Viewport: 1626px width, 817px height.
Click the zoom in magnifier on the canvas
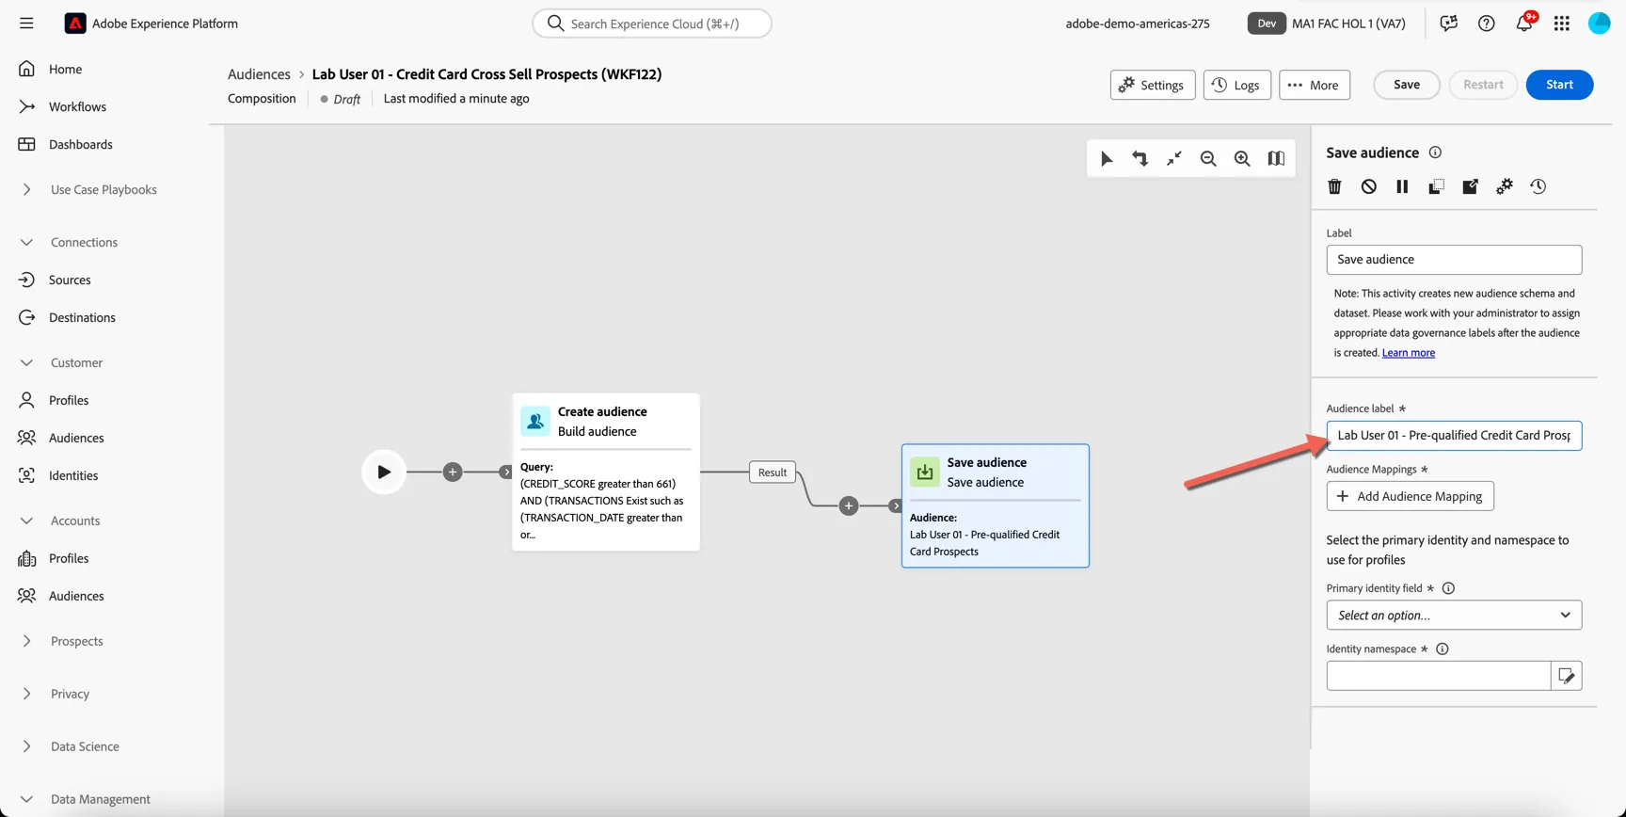[1242, 159]
